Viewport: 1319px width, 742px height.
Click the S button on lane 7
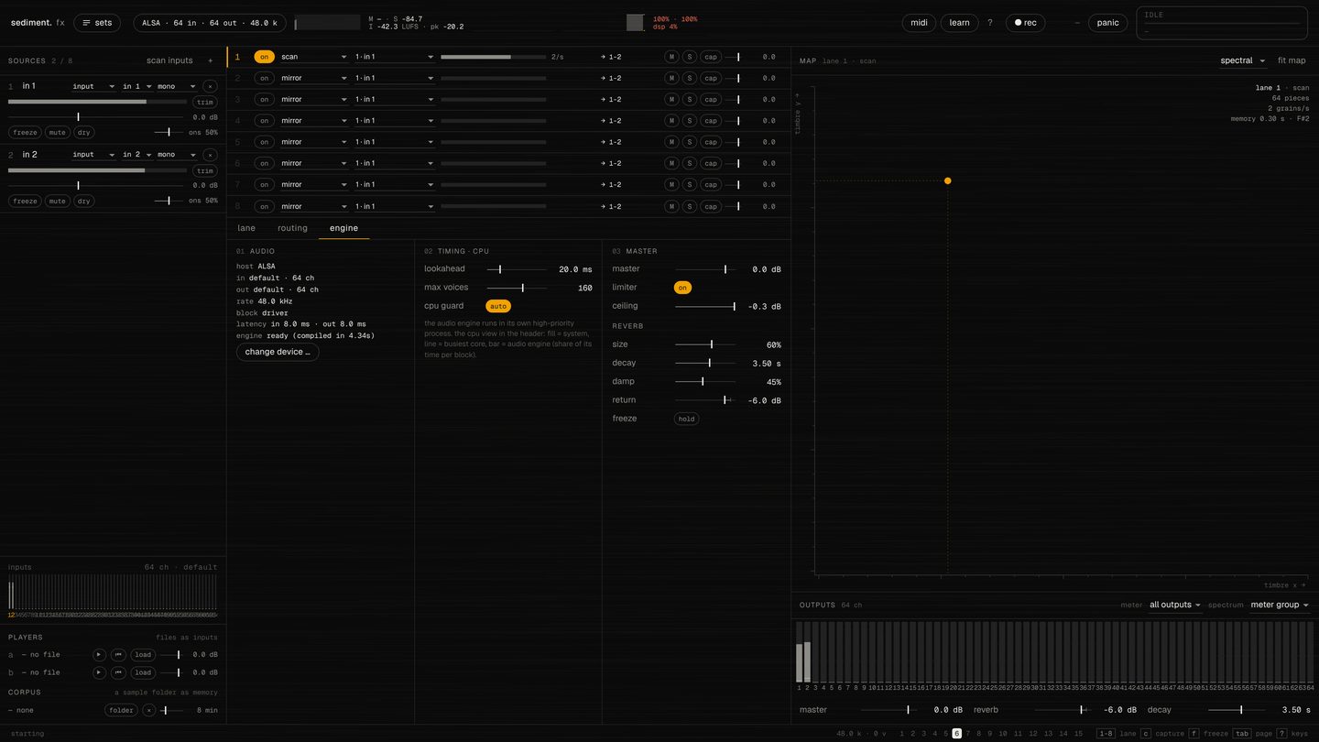[x=690, y=185]
